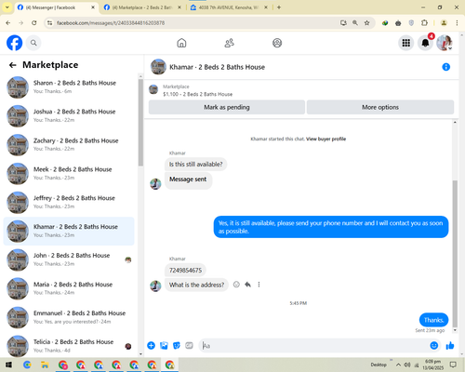Show hidden system tray icons
Image resolution: width=465 pixels, height=372 pixels.
point(398,365)
